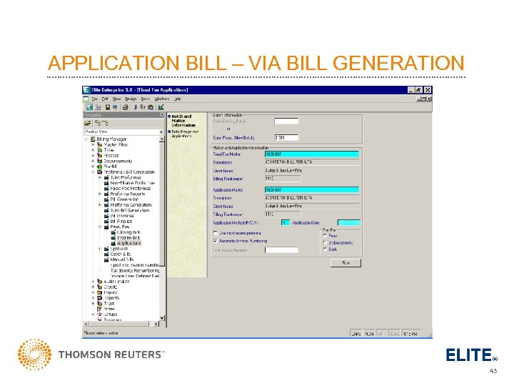Click the Proforma / Bill Generation node icon
The width and height of the screenshot is (514, 386).
point(100,172)
